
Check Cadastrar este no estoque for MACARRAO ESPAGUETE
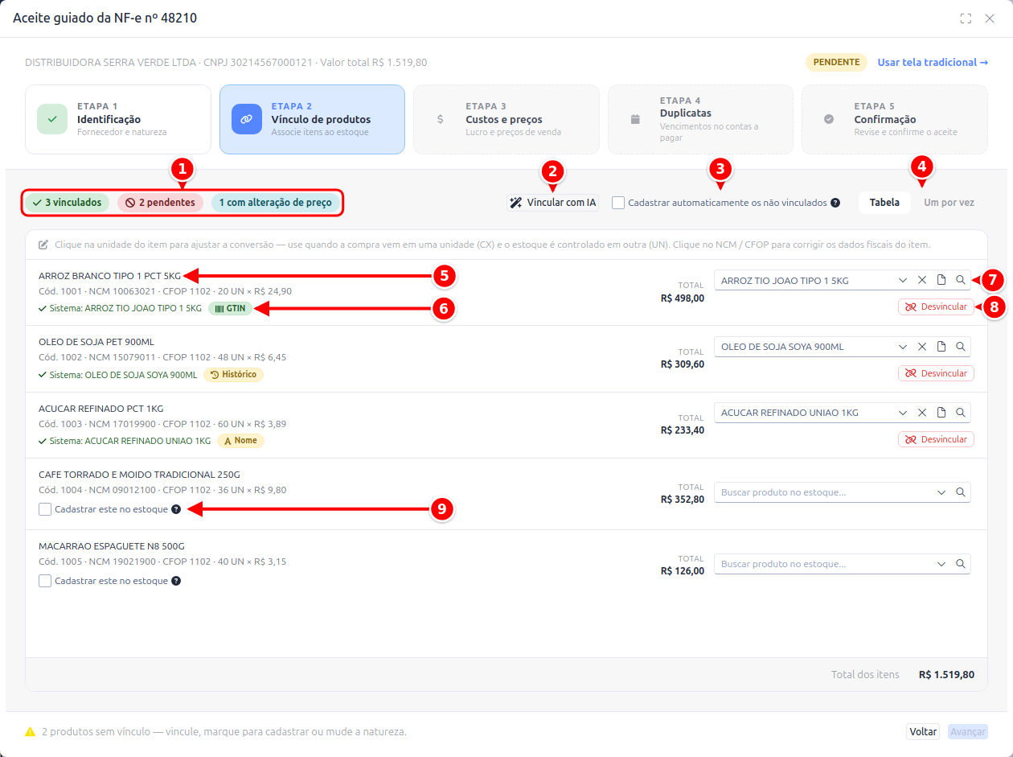[x=45, y=581]
